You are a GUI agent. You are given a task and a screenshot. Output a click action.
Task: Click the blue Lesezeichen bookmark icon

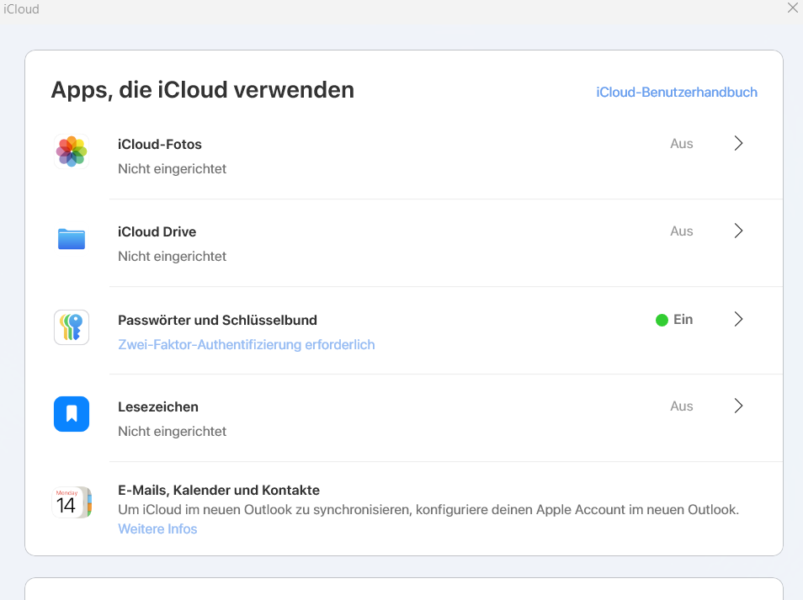tap(72, 414)
